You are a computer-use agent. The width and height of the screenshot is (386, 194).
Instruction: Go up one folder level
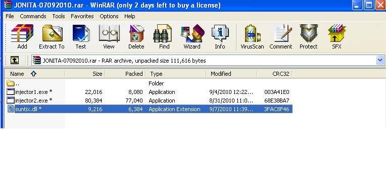(x=15, y=60)
